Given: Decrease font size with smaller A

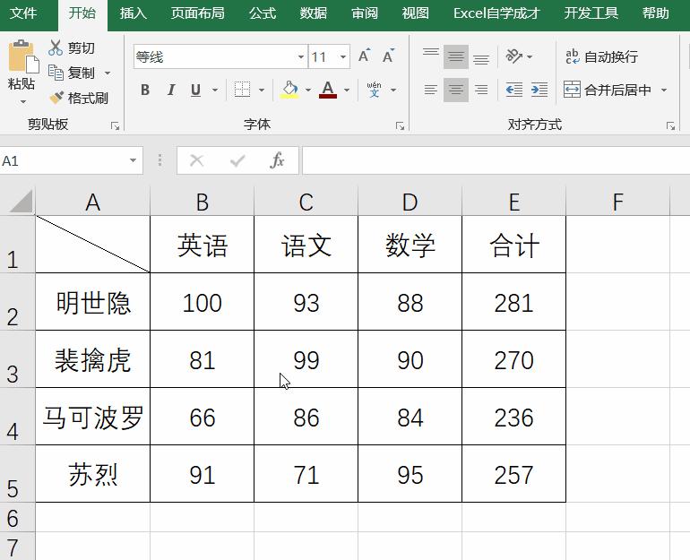Looking at the screenshot, I should point(388,56).
